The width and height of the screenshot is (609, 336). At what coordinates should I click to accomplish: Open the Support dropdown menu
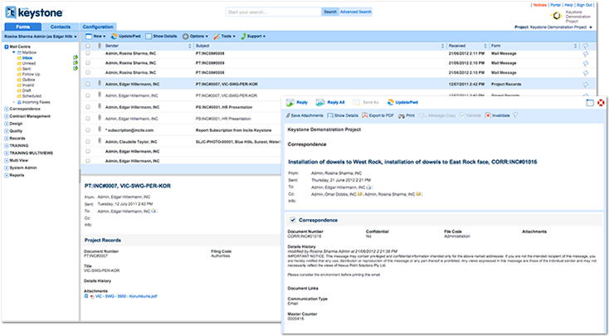[253, 37]
